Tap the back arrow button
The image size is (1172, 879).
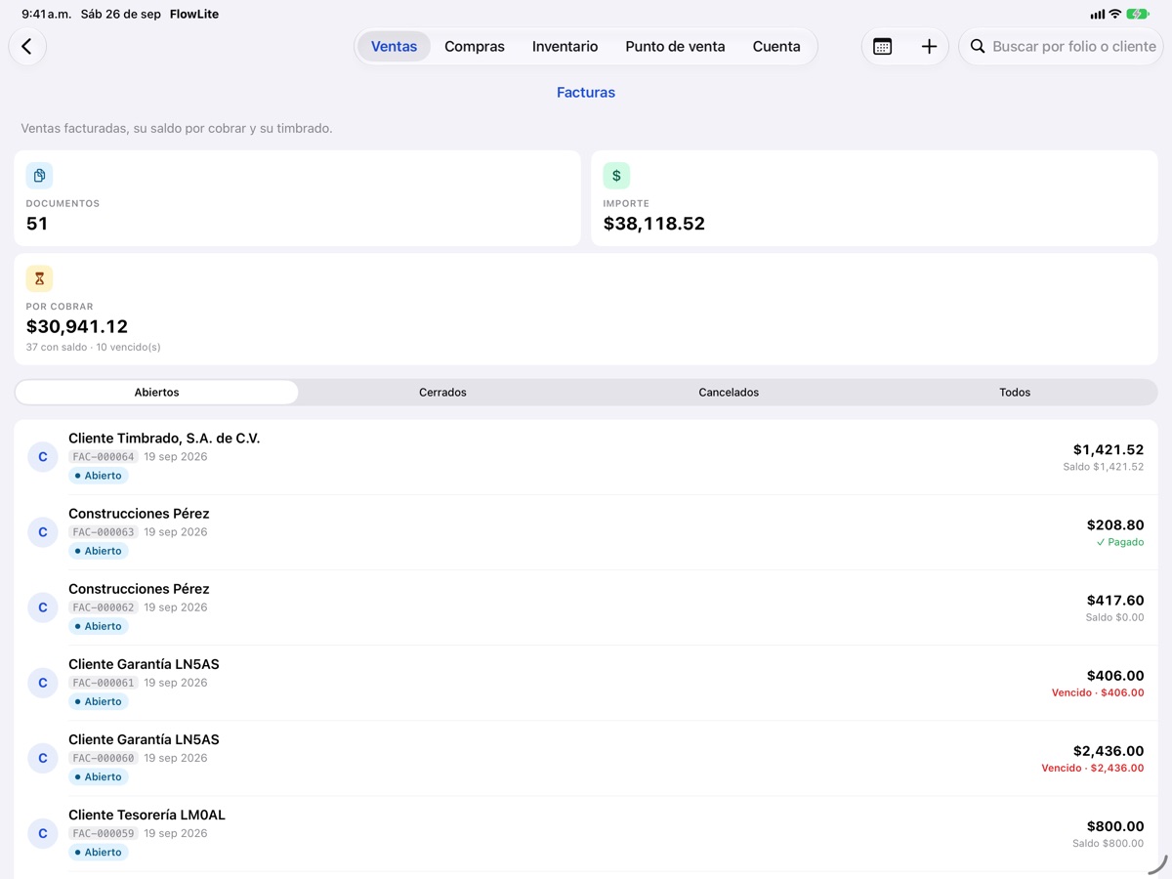pyautogui.click(x=27, y=46)
